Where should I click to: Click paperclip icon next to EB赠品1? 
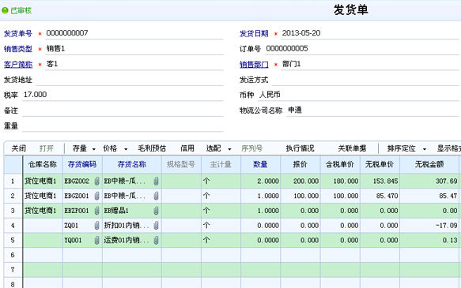[156, 211]
